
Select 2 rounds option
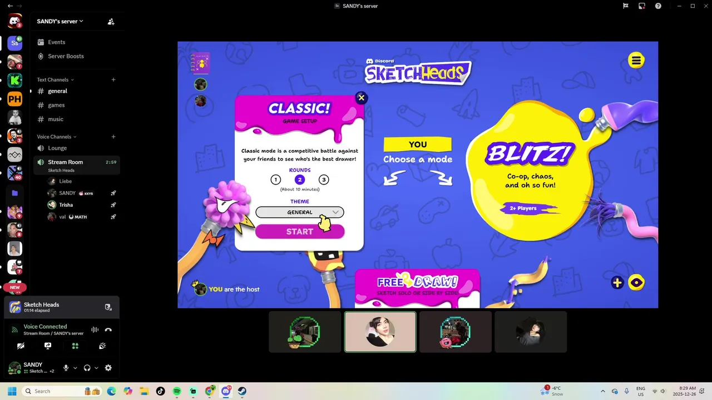point(300,179)
